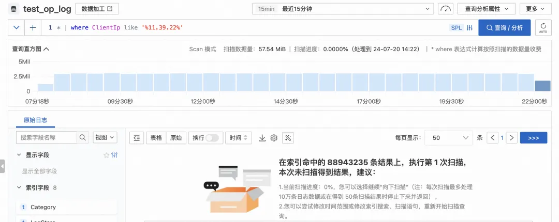
Task: Switch log view to 表格 mode
Action: click(156, 138)
